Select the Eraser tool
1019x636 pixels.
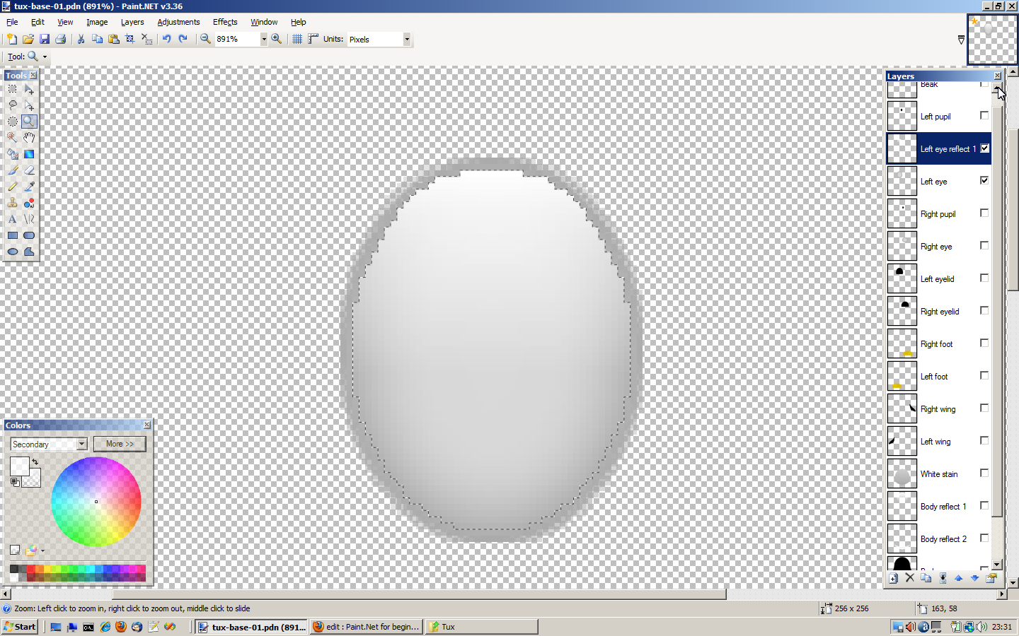pyautogui.click(x=29, y=170)
